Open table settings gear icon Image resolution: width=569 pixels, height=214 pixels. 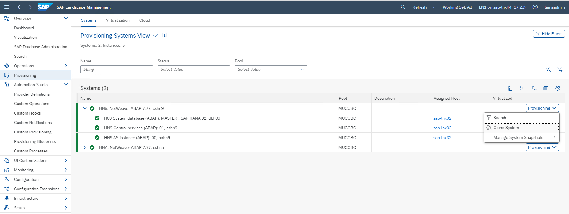558,88
